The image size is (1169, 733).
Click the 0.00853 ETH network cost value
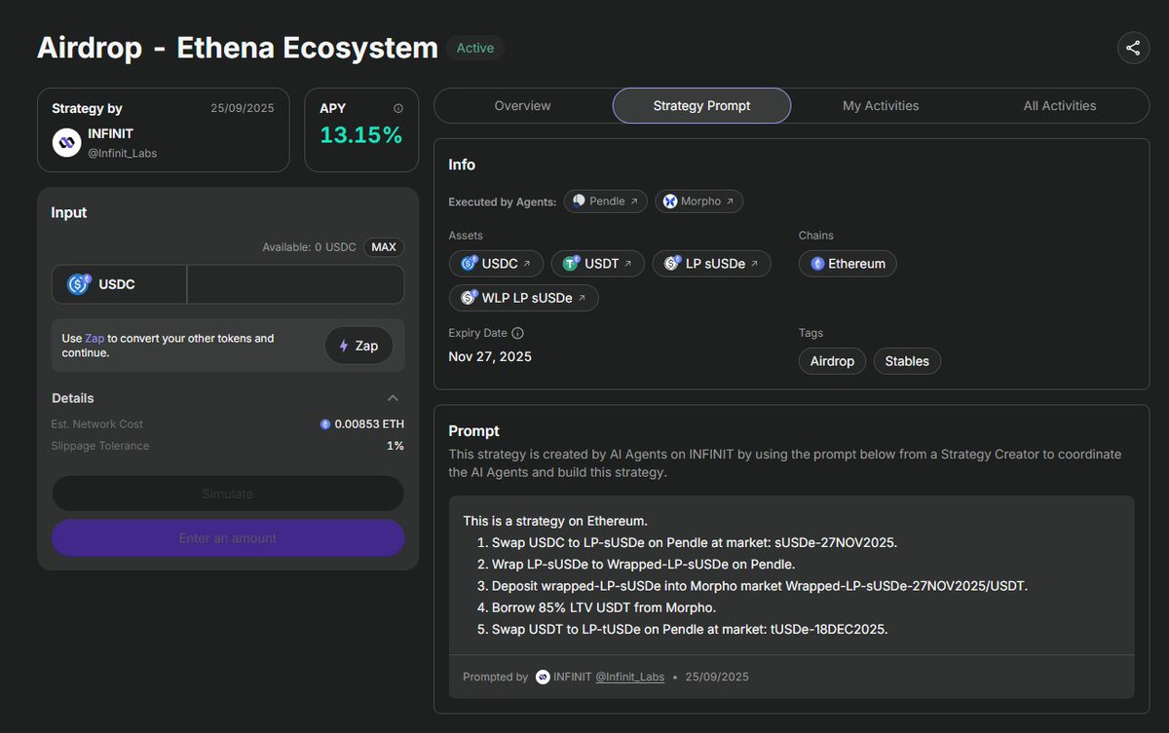(369, 424)
